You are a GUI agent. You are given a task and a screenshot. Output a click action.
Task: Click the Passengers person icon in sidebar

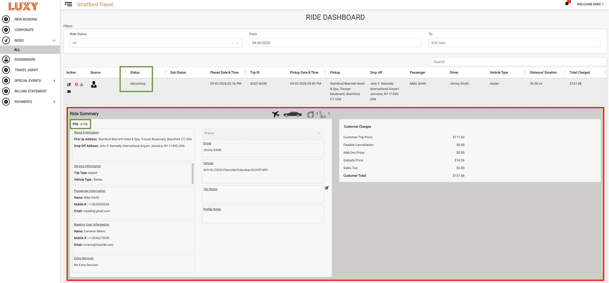(6, 59)
